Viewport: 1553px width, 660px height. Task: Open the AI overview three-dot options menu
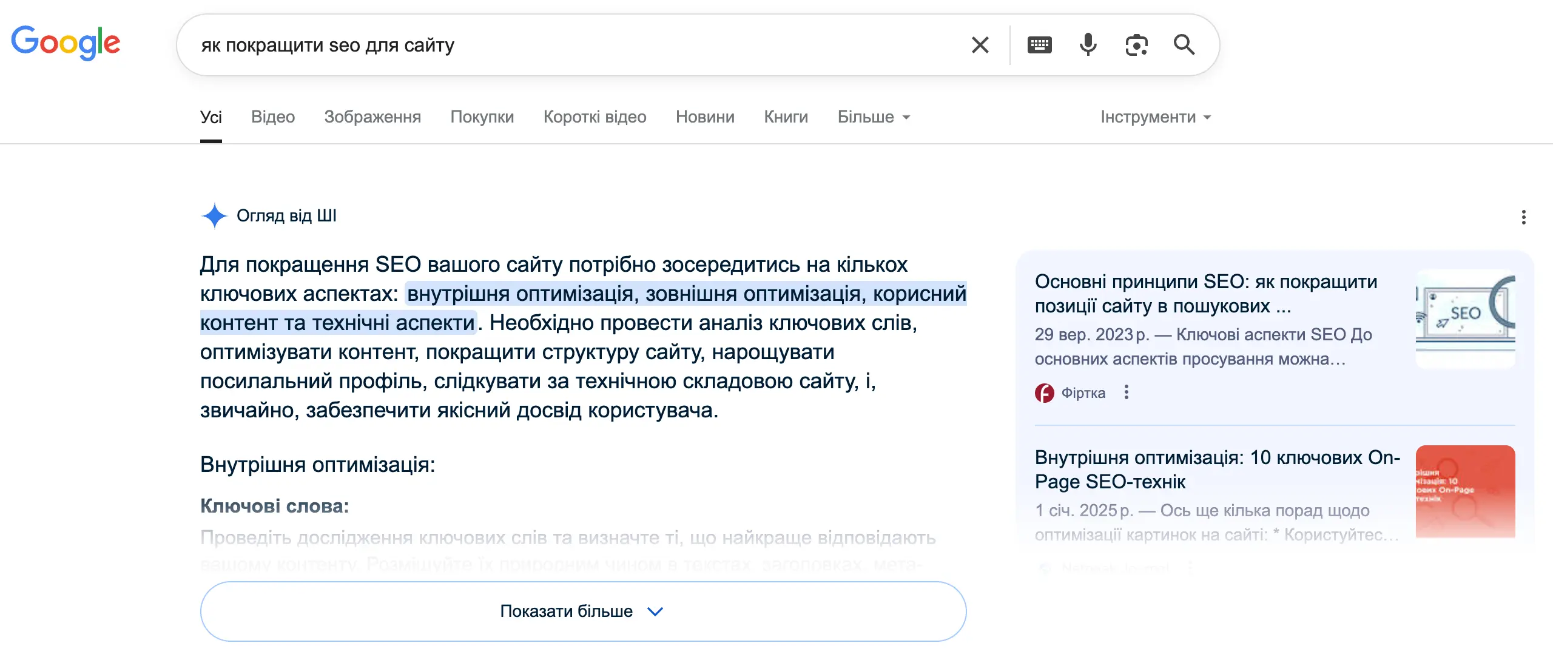[x=1523, y=217]
